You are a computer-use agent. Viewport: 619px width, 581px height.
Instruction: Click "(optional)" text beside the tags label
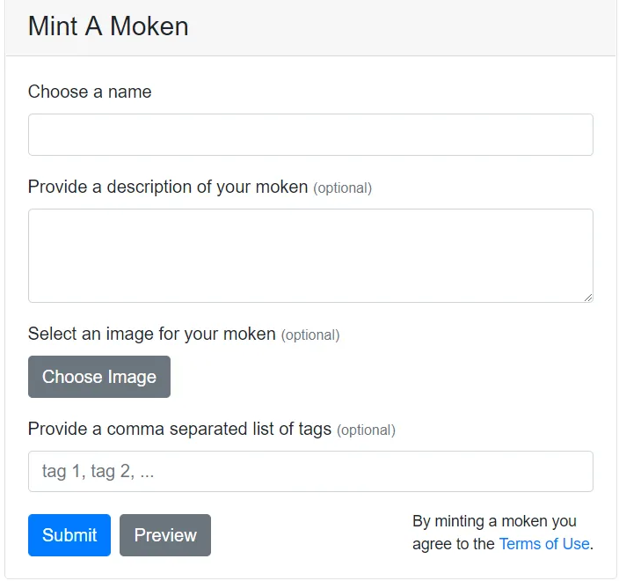tap(366, 430)
